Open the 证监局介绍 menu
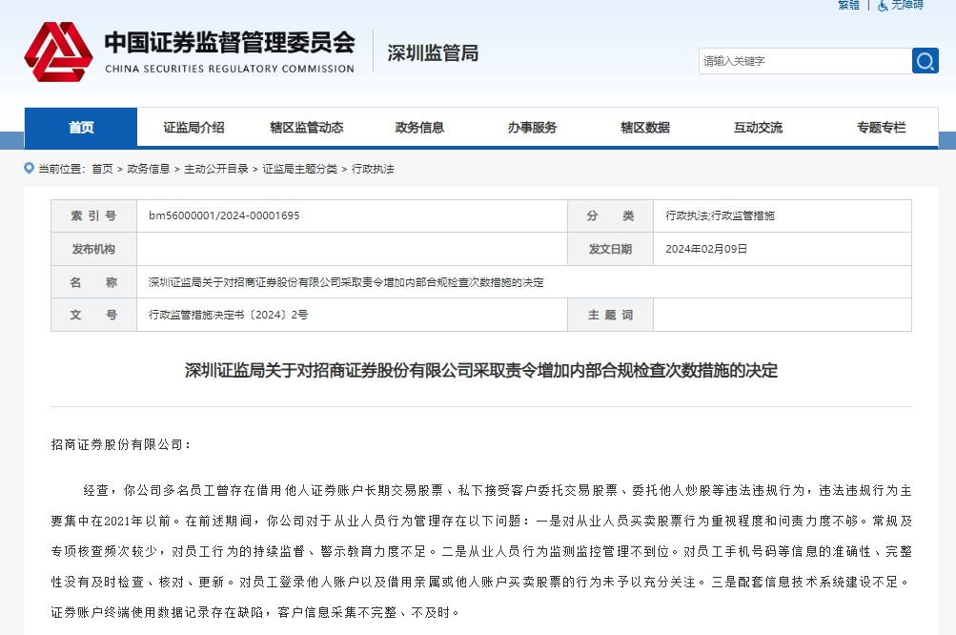This screenshot has width=956, height=635. [193, 128]
